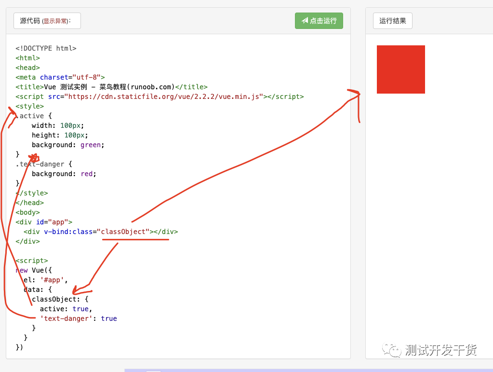Click the paper-plane icon on run button

[305, 20]
